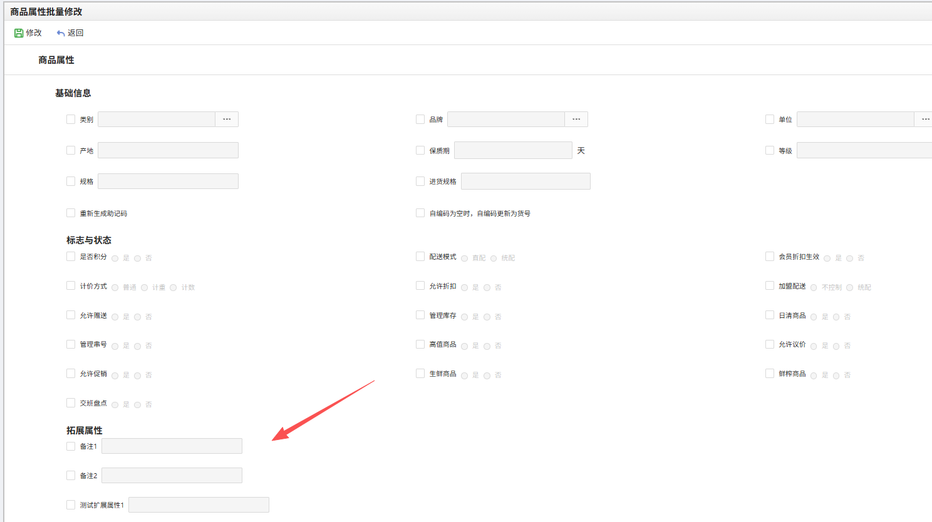Tick the 自编码为空时 update checkbox
Viewport: 932px width, 522px height.
tap(420, 213)
